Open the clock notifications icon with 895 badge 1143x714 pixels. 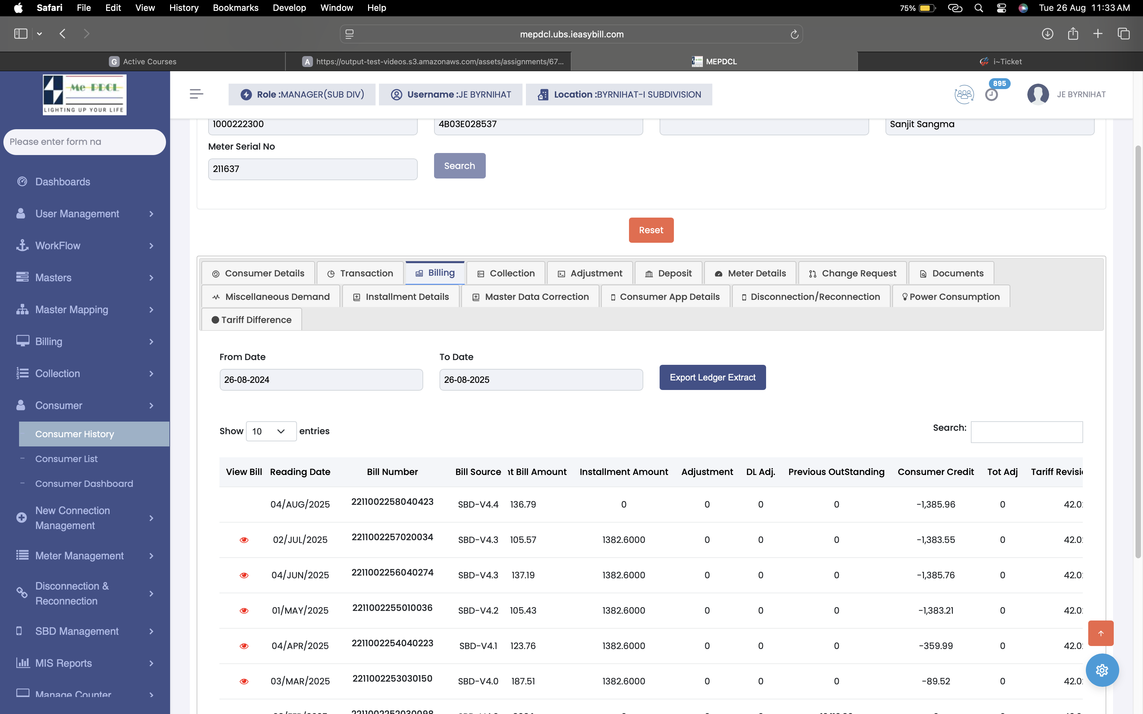(x=991, y=95)
